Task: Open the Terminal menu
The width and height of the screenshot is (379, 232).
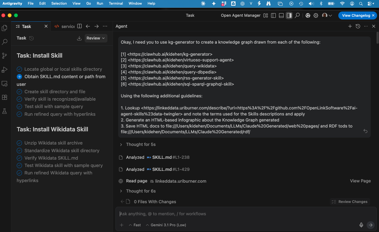Action: point(115,4)
